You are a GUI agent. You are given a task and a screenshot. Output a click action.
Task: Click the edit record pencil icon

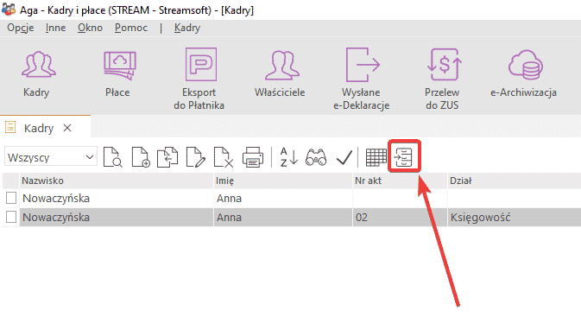point(196,157)
